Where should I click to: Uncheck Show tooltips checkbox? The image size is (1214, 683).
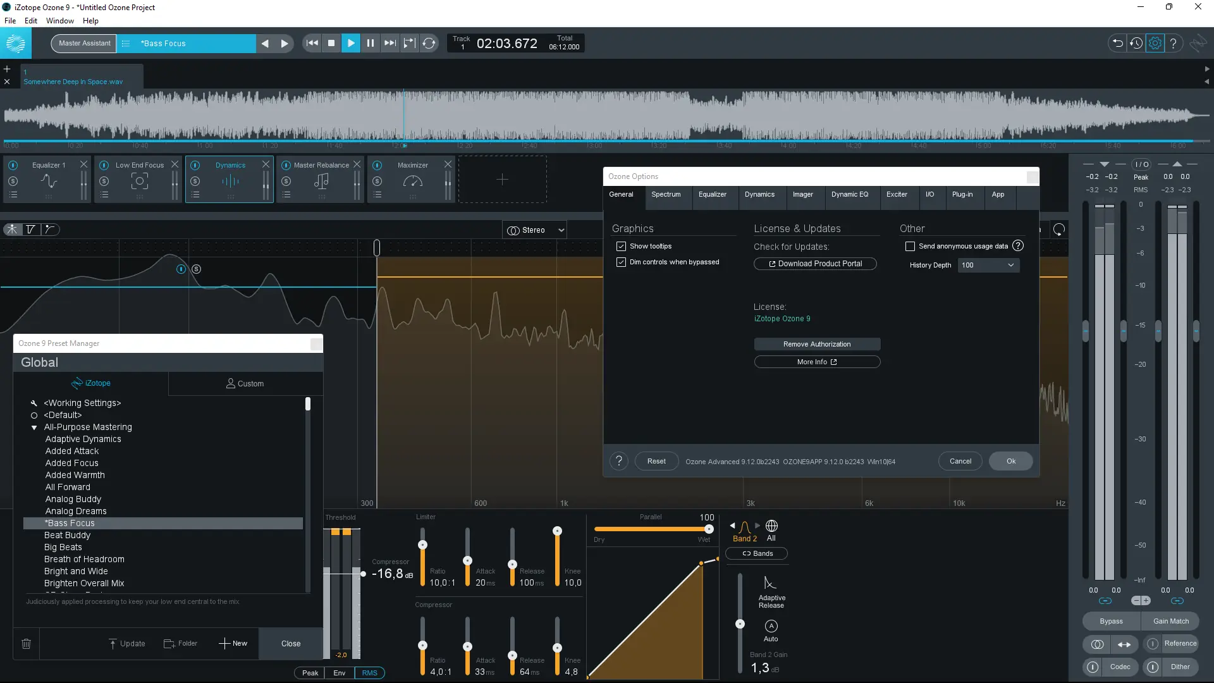(x=621, y=246)
